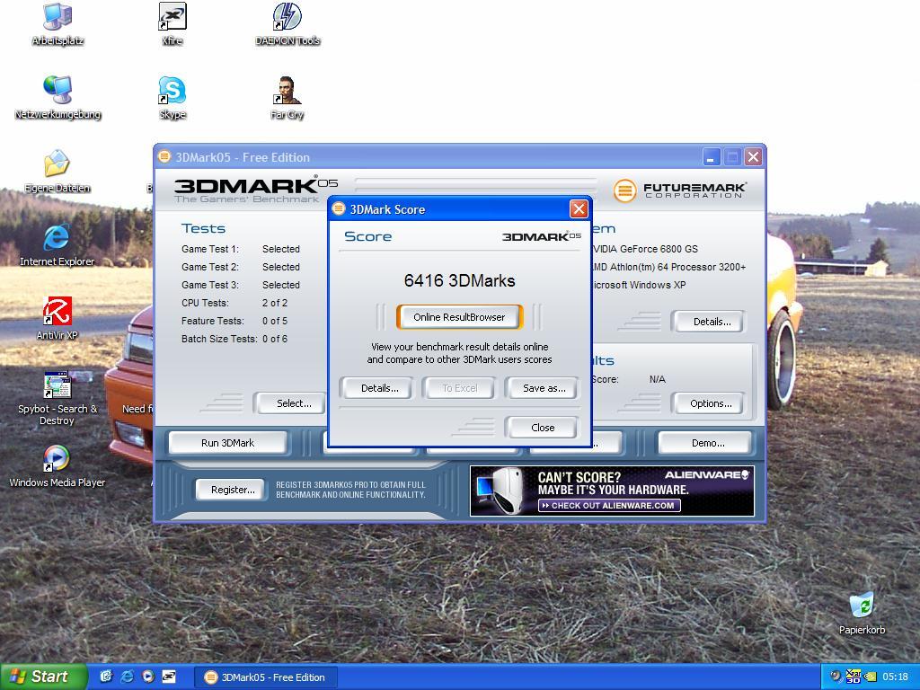Click the greyed To Excel button
The height and width of the screenshot is (690, 920).
click(x=460, y=388)
